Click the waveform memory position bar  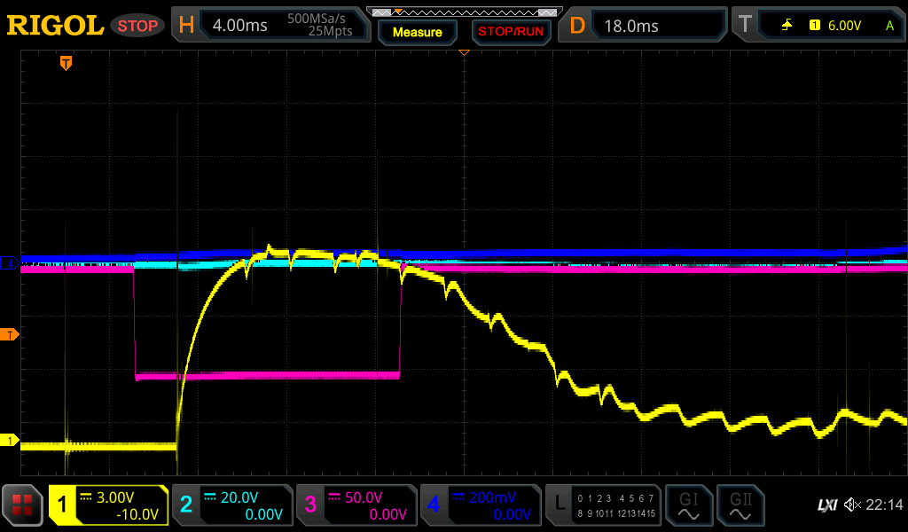465,12
